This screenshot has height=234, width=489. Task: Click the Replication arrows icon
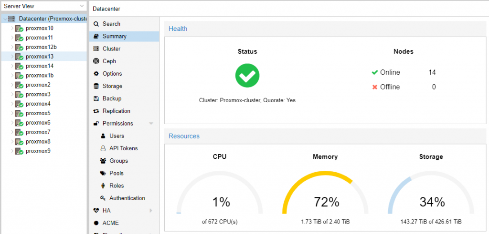coord(96,111)
